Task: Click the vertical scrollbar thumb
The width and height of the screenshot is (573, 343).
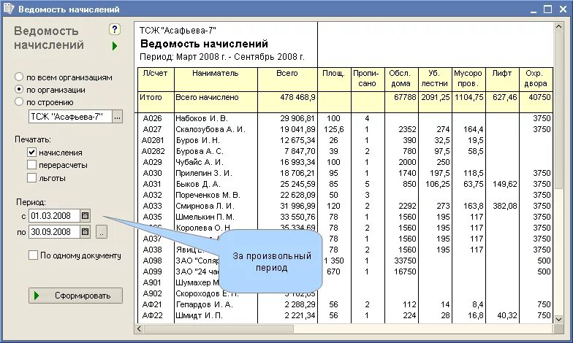Action: (558, 110)
